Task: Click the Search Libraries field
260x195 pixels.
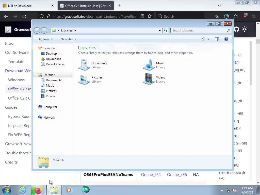Action: pos(201,30)
